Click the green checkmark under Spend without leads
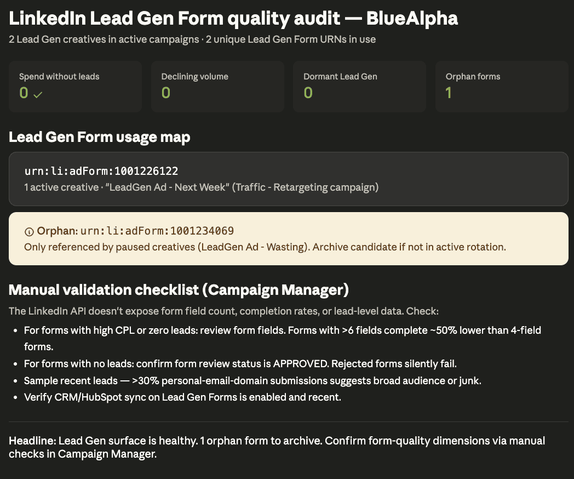 38,95
